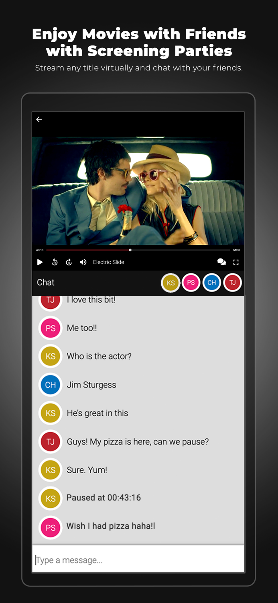
Task: Click total duration 51:37 label
Action: coord(236,250)
